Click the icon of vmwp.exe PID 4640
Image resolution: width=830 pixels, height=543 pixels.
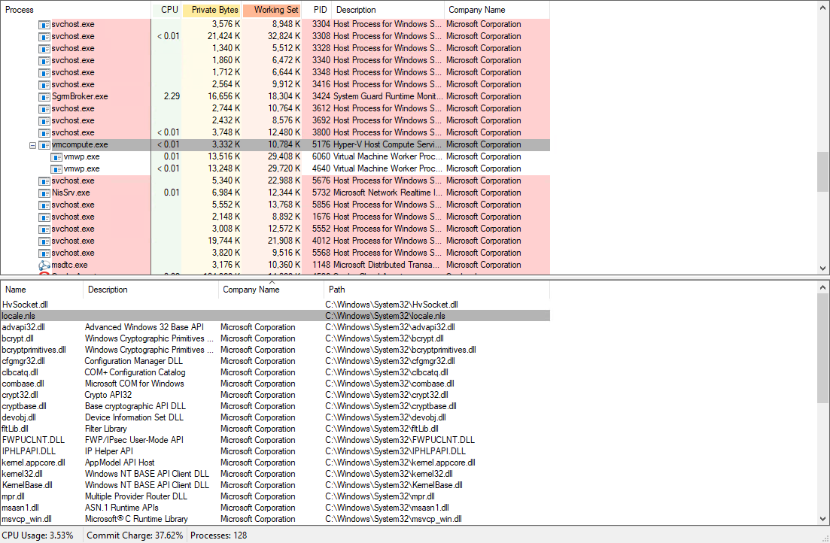(56, 169)
